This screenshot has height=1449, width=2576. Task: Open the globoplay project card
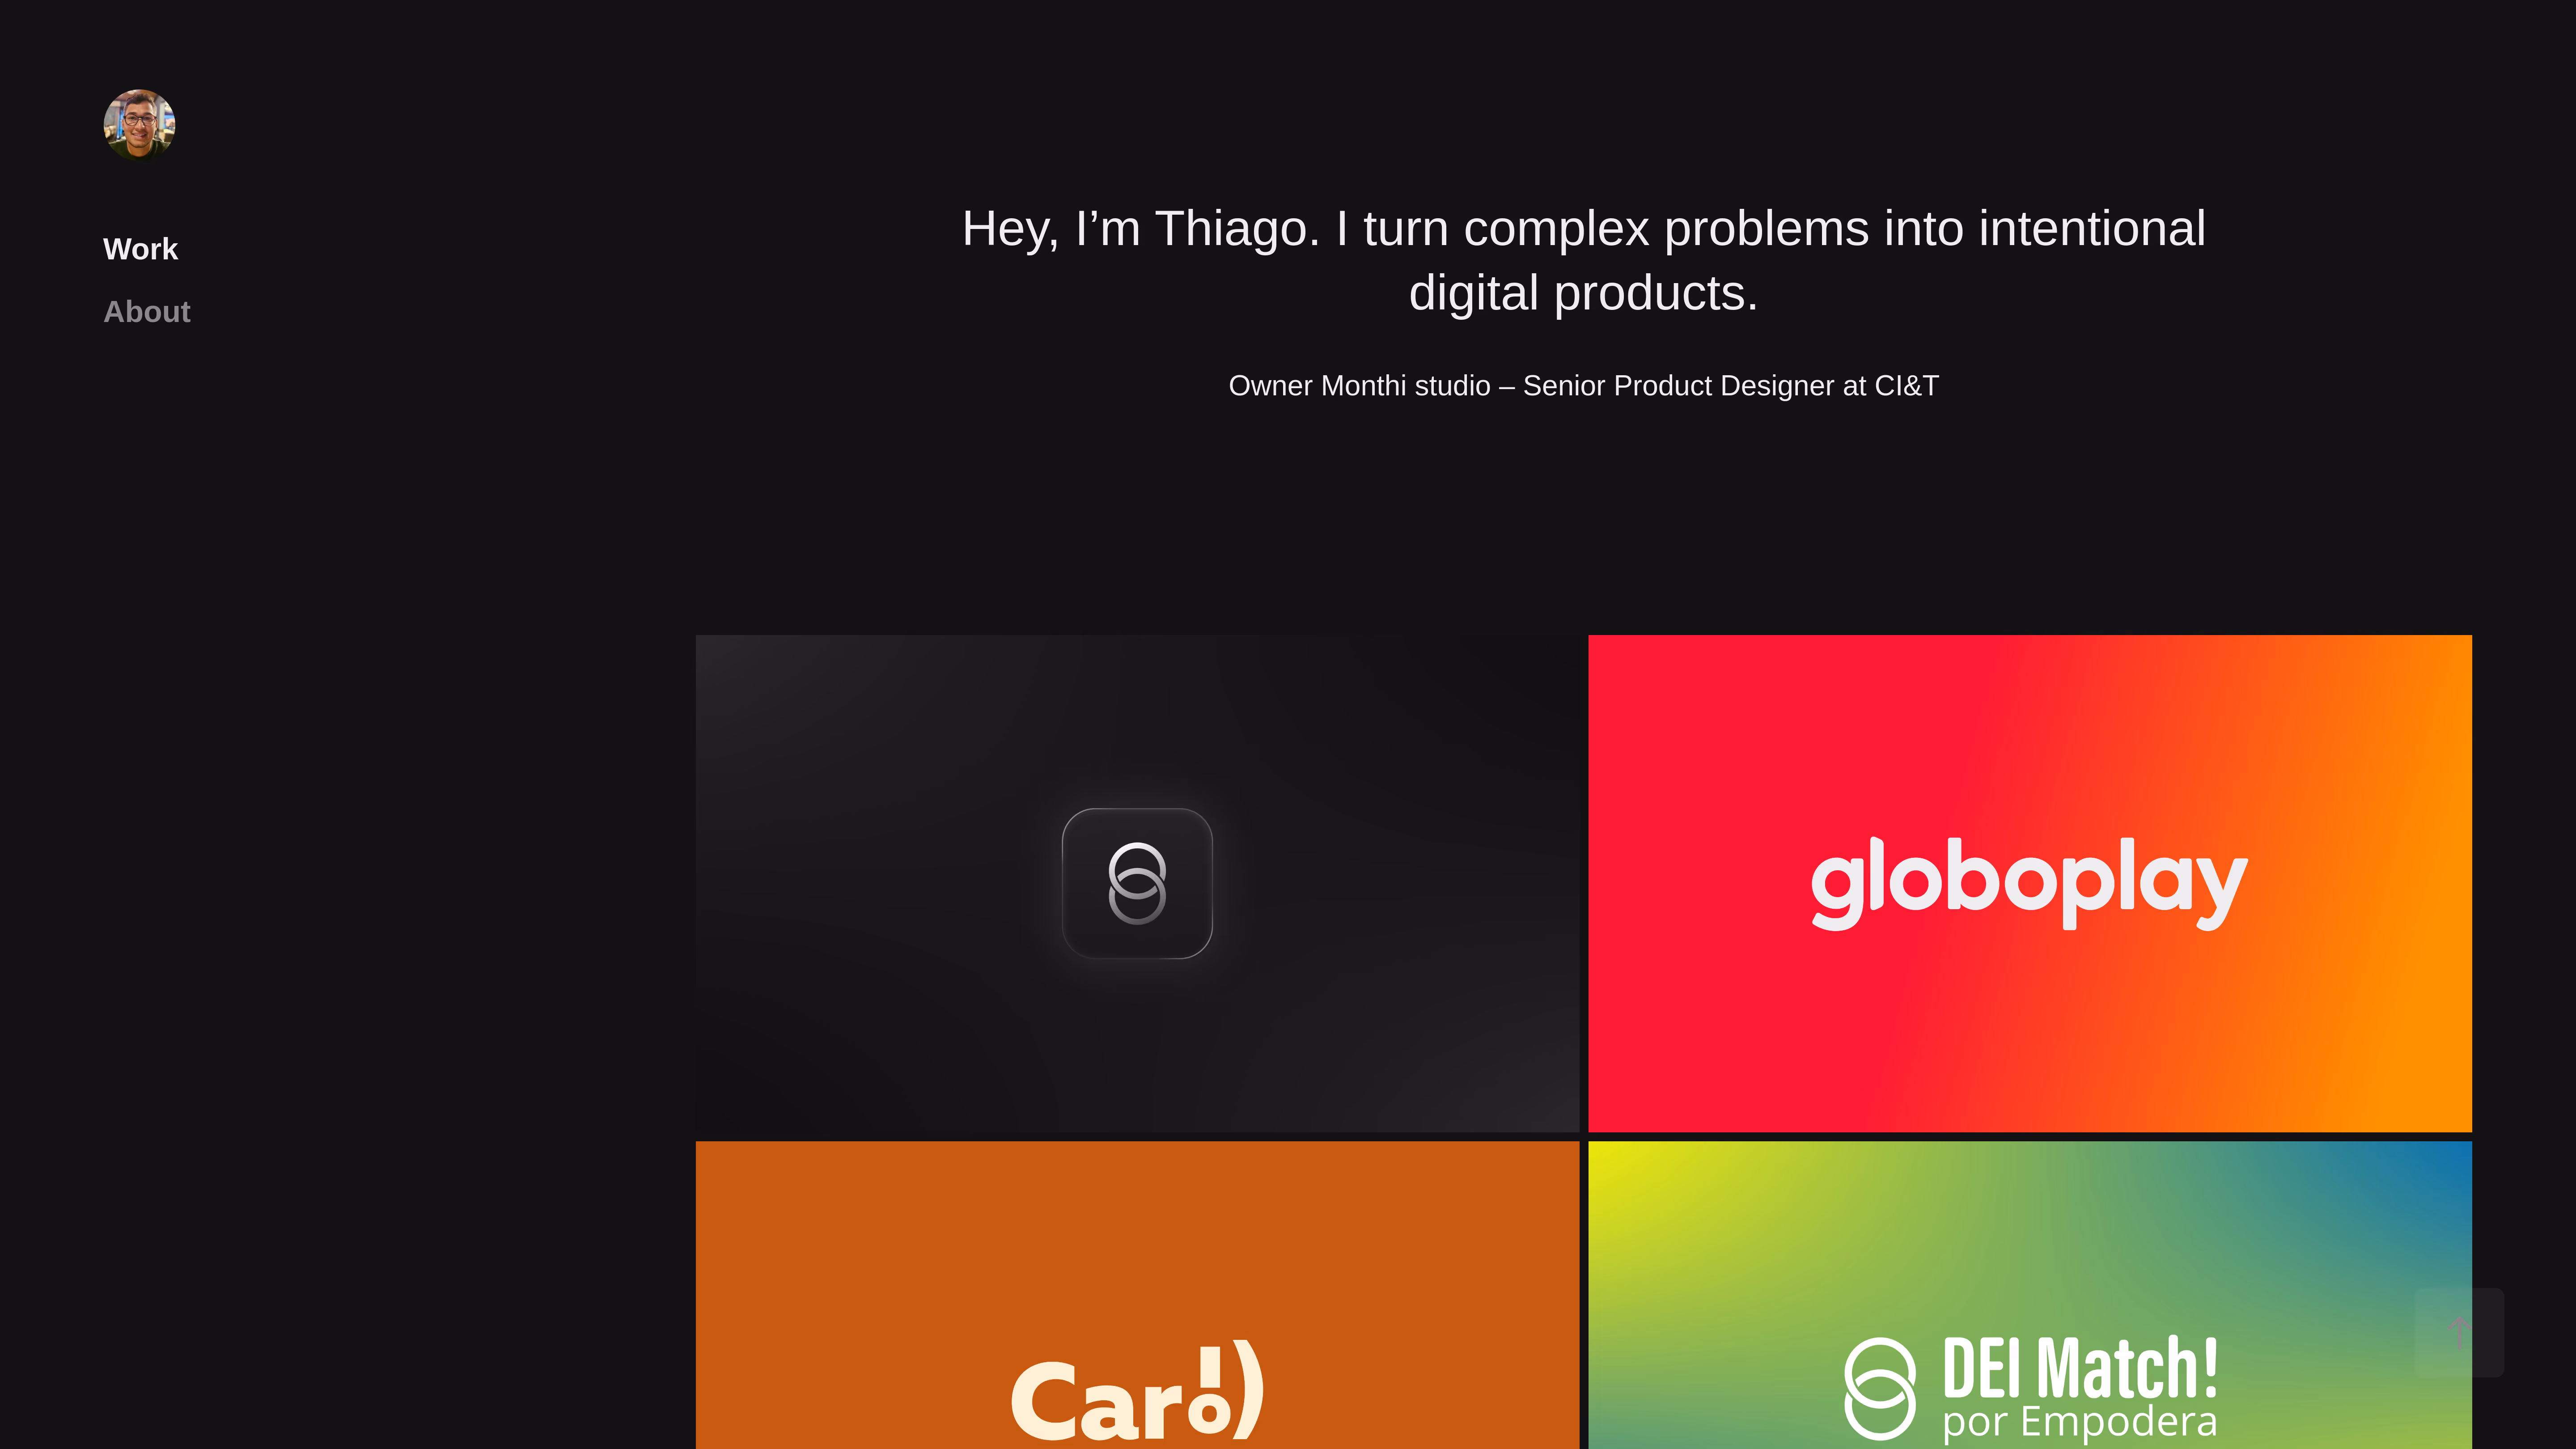[2030, 883]
